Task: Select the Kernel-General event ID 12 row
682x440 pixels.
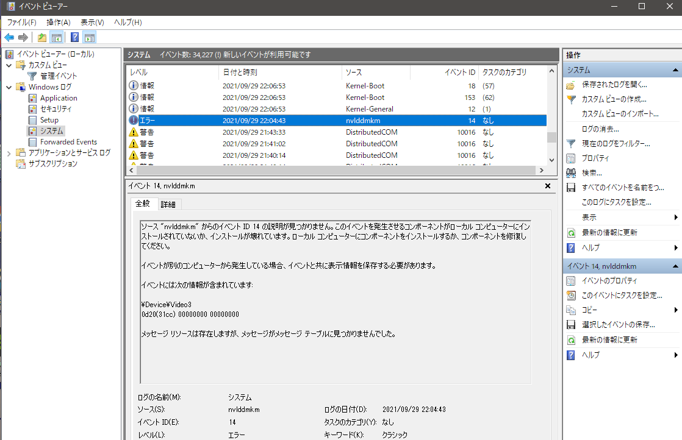Action: click(337, 109)
